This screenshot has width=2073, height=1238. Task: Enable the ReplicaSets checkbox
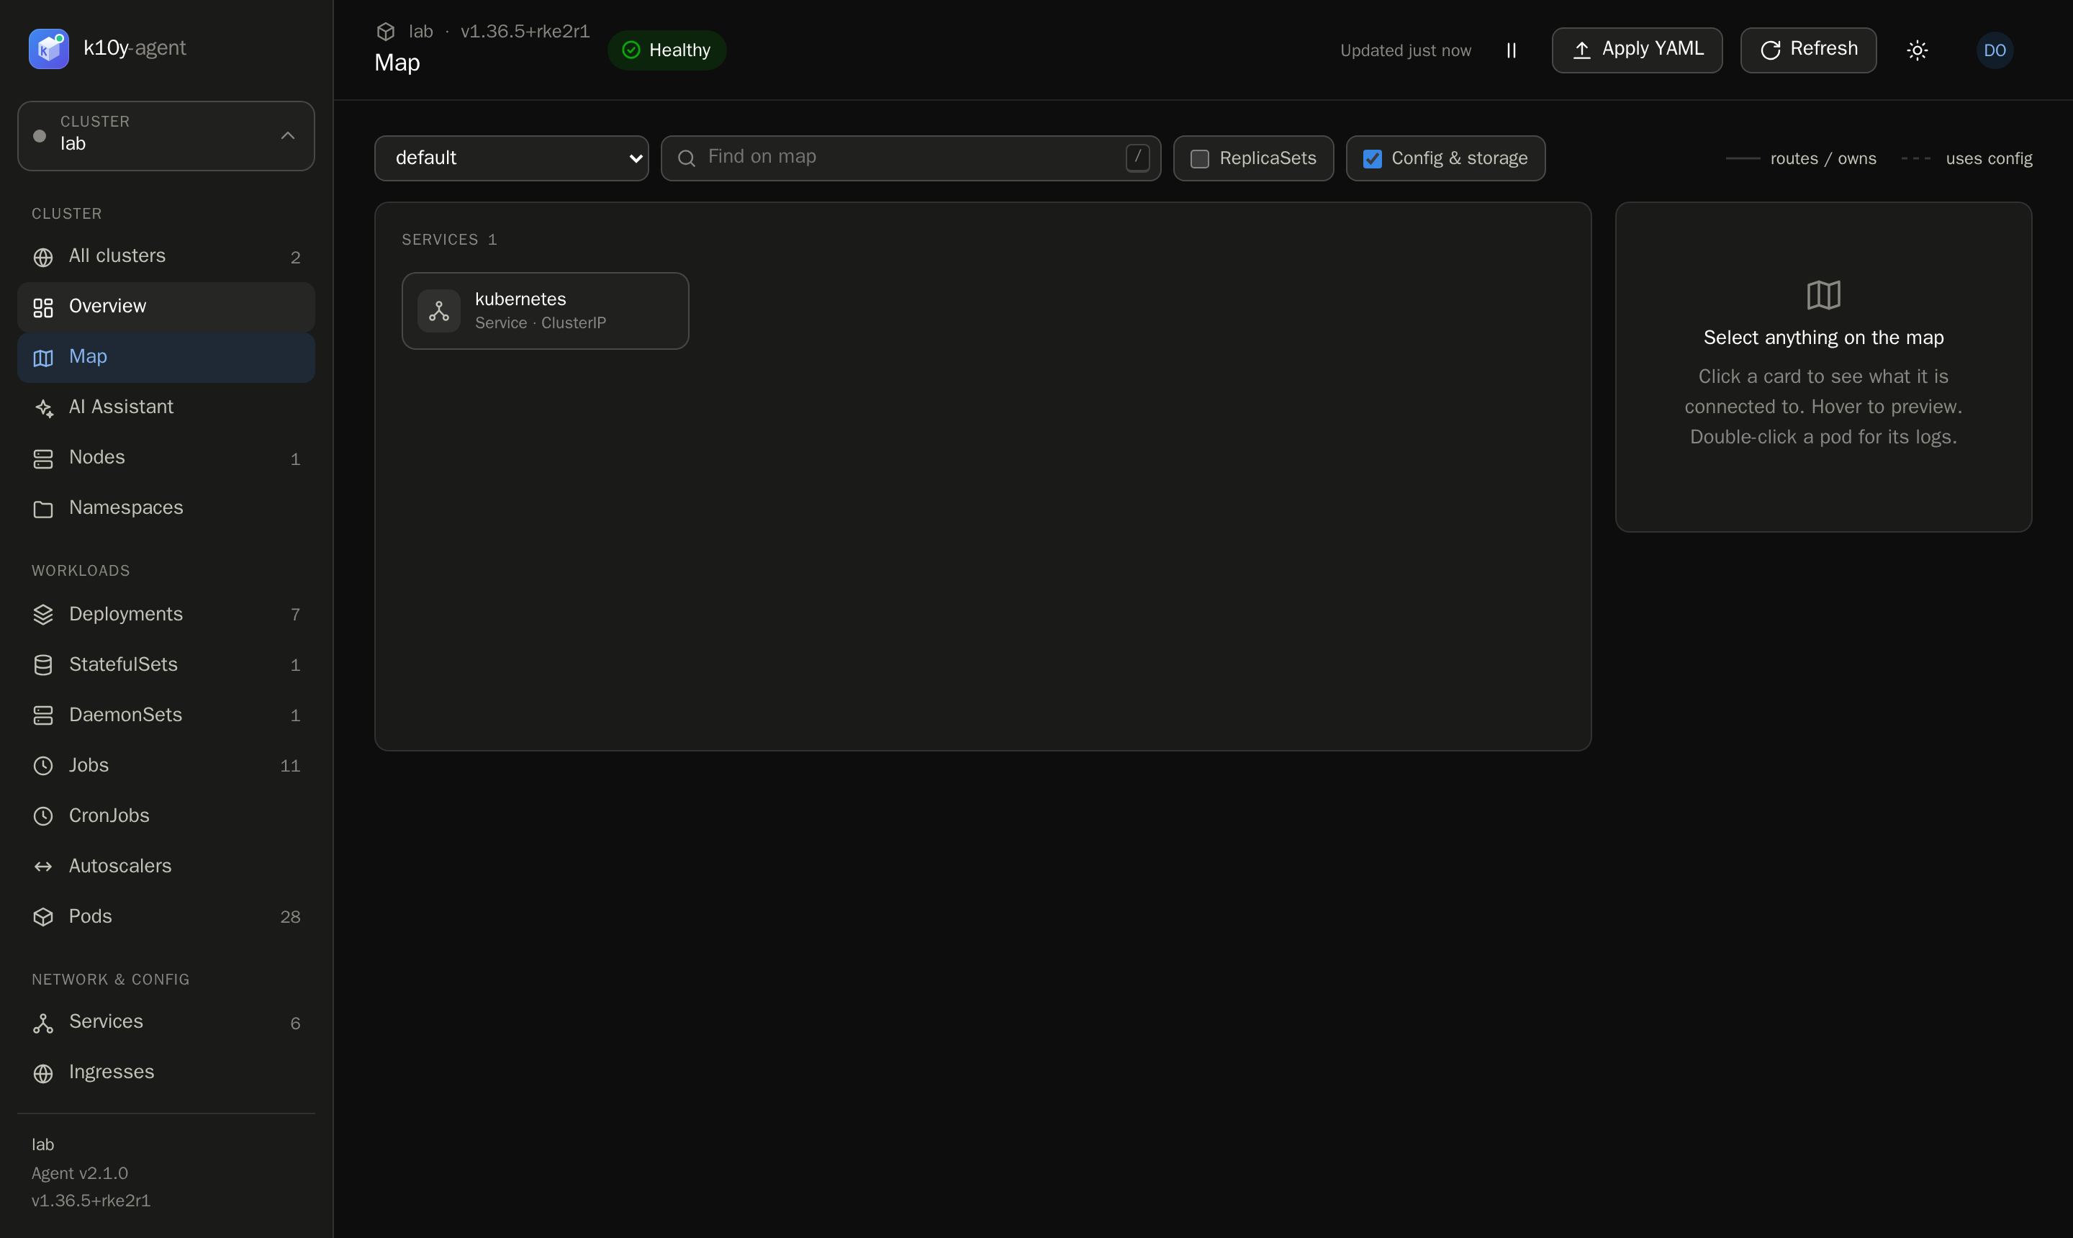(1200, 158)
